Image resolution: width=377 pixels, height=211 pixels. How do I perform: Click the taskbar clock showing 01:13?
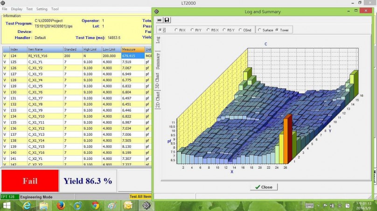pyautogui.click(x=363, y=206)
